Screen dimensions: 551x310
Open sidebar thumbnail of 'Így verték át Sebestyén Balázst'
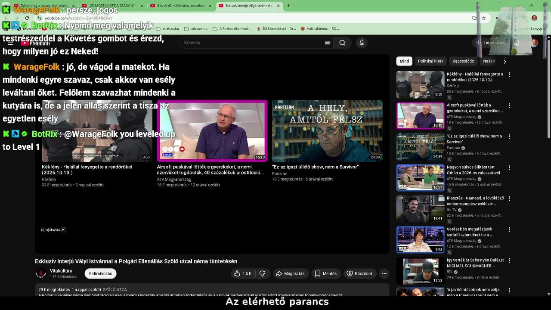pos(420,271)
